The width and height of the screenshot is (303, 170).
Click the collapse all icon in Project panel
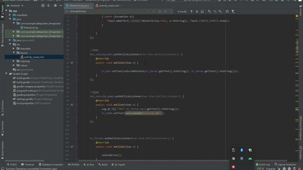[48, 6]
